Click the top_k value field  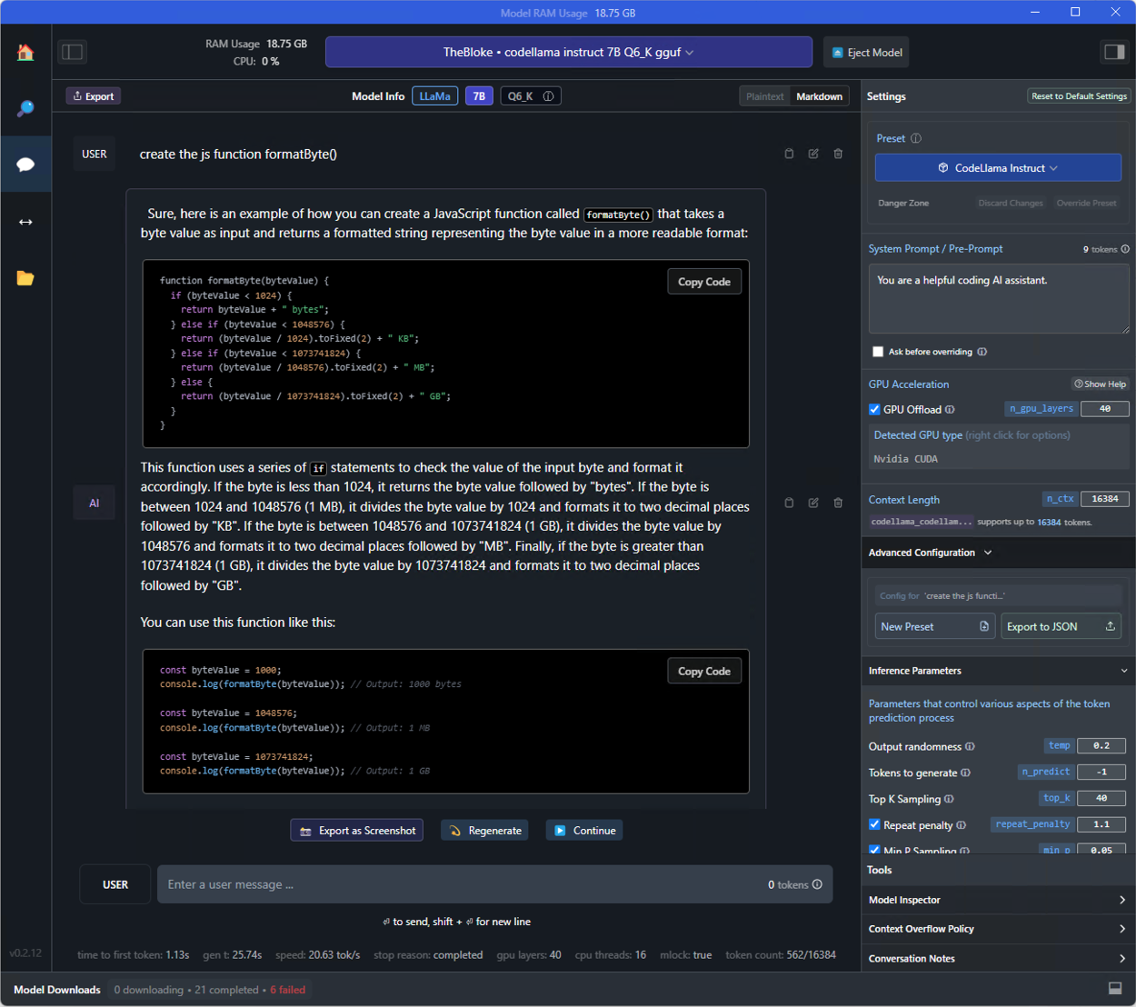pos(1101,799)
